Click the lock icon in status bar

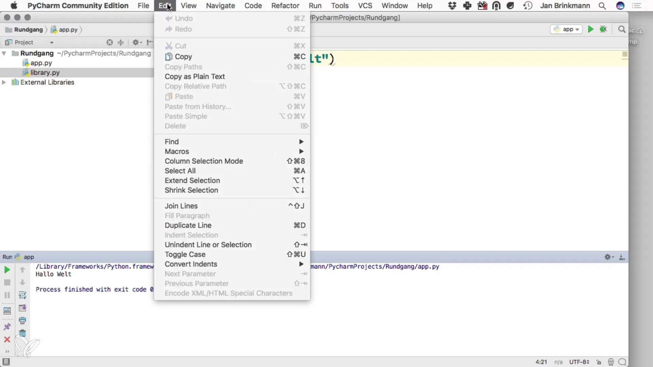click(x=599, y=362)
